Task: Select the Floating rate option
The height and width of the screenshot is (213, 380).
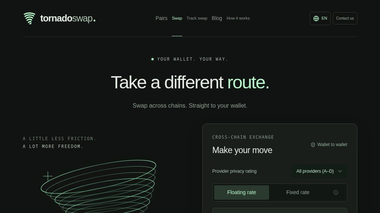Action: [242, 192]
